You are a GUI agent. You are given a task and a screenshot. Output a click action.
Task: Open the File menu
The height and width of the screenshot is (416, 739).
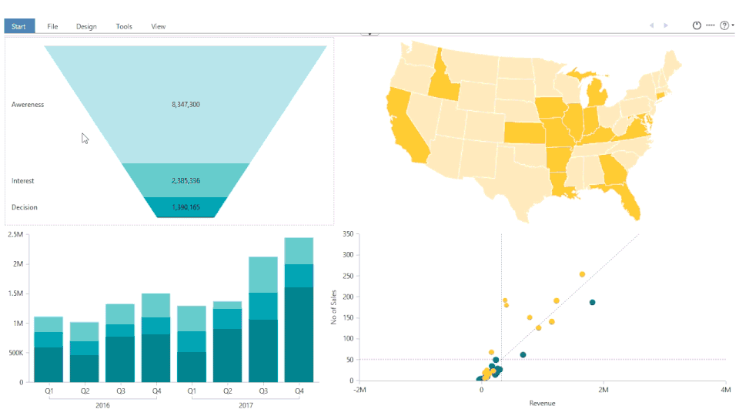click(x=52, y=26)
